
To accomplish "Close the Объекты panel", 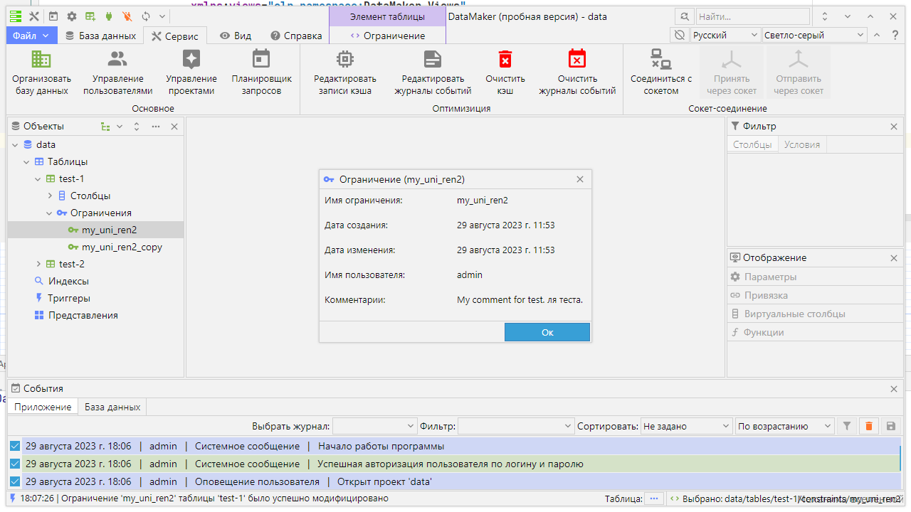I will coord(174,127).
